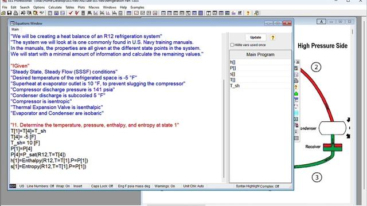Click the red double checkmark toolbar icon
Image resolution: width=367 pixels, height=206 pixels.
77,13
